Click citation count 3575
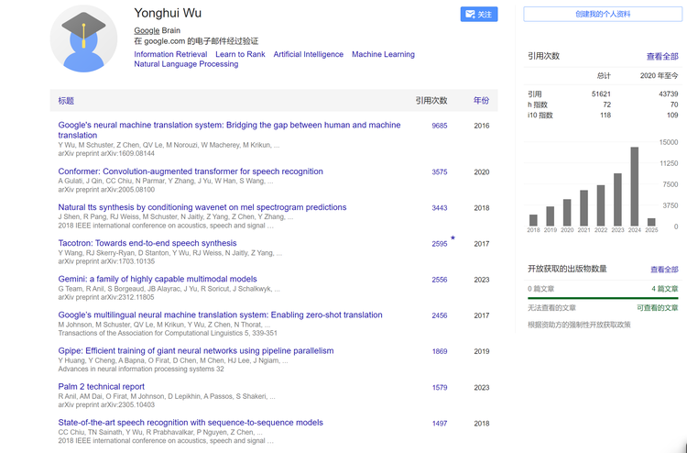Image resolution: width=687 pixels, height=453 pixels. (440, 171)
